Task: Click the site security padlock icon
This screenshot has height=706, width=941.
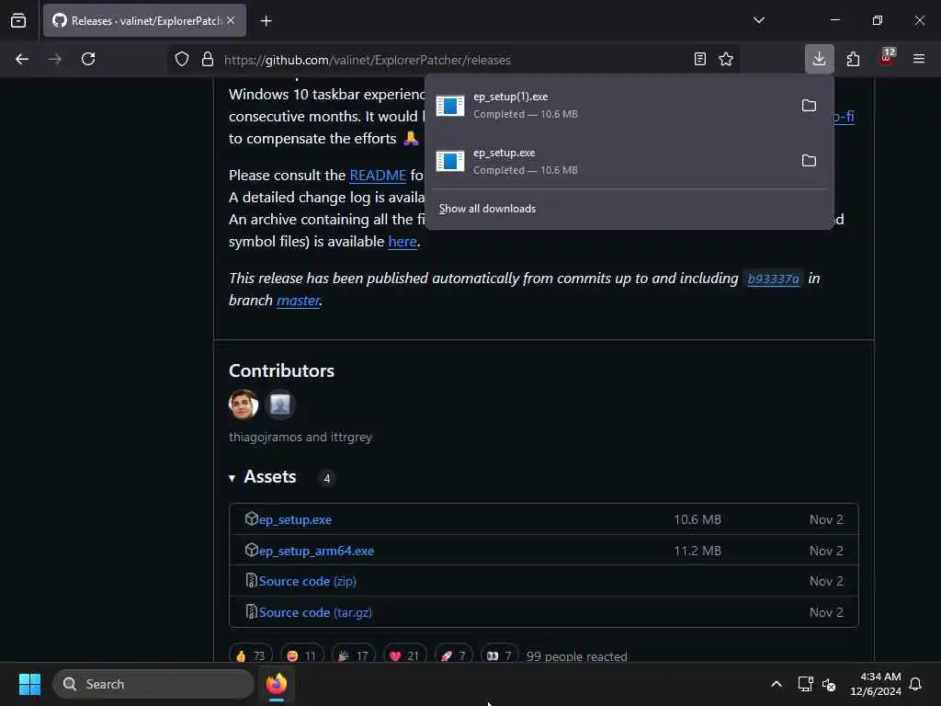Action: (208, 59)
